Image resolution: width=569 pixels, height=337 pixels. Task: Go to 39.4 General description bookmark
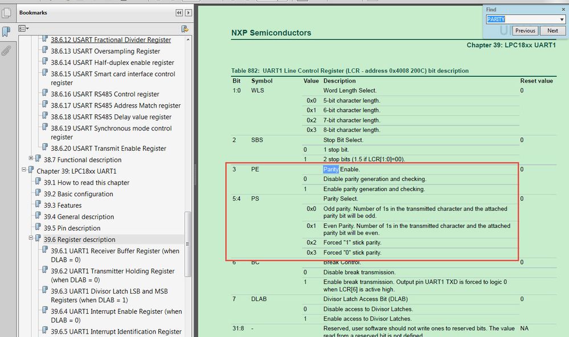[x=79, y=217]
